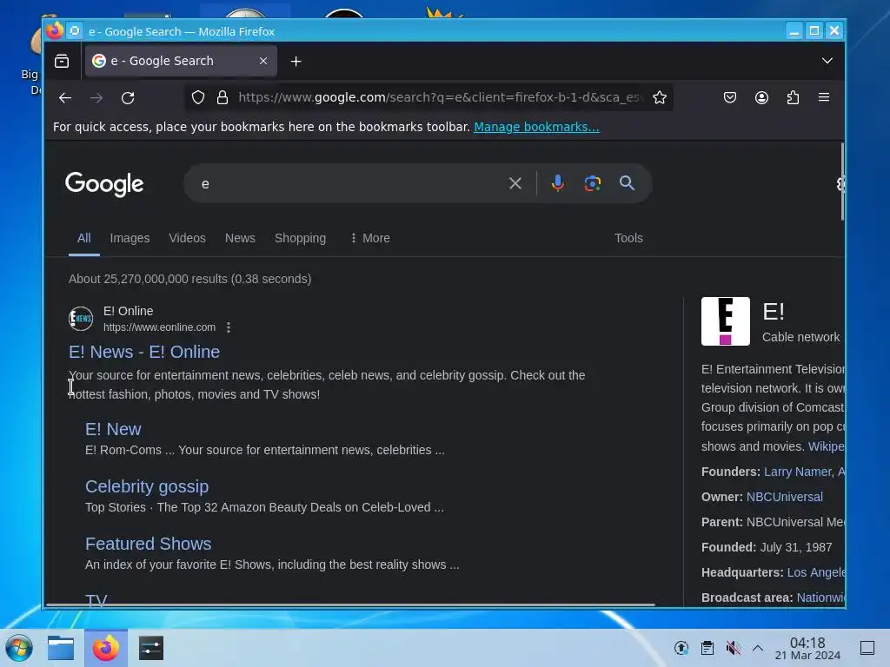This screenshot has height=667, width=890.
Task: Reload the current page
Action: (x=128, y=97)
